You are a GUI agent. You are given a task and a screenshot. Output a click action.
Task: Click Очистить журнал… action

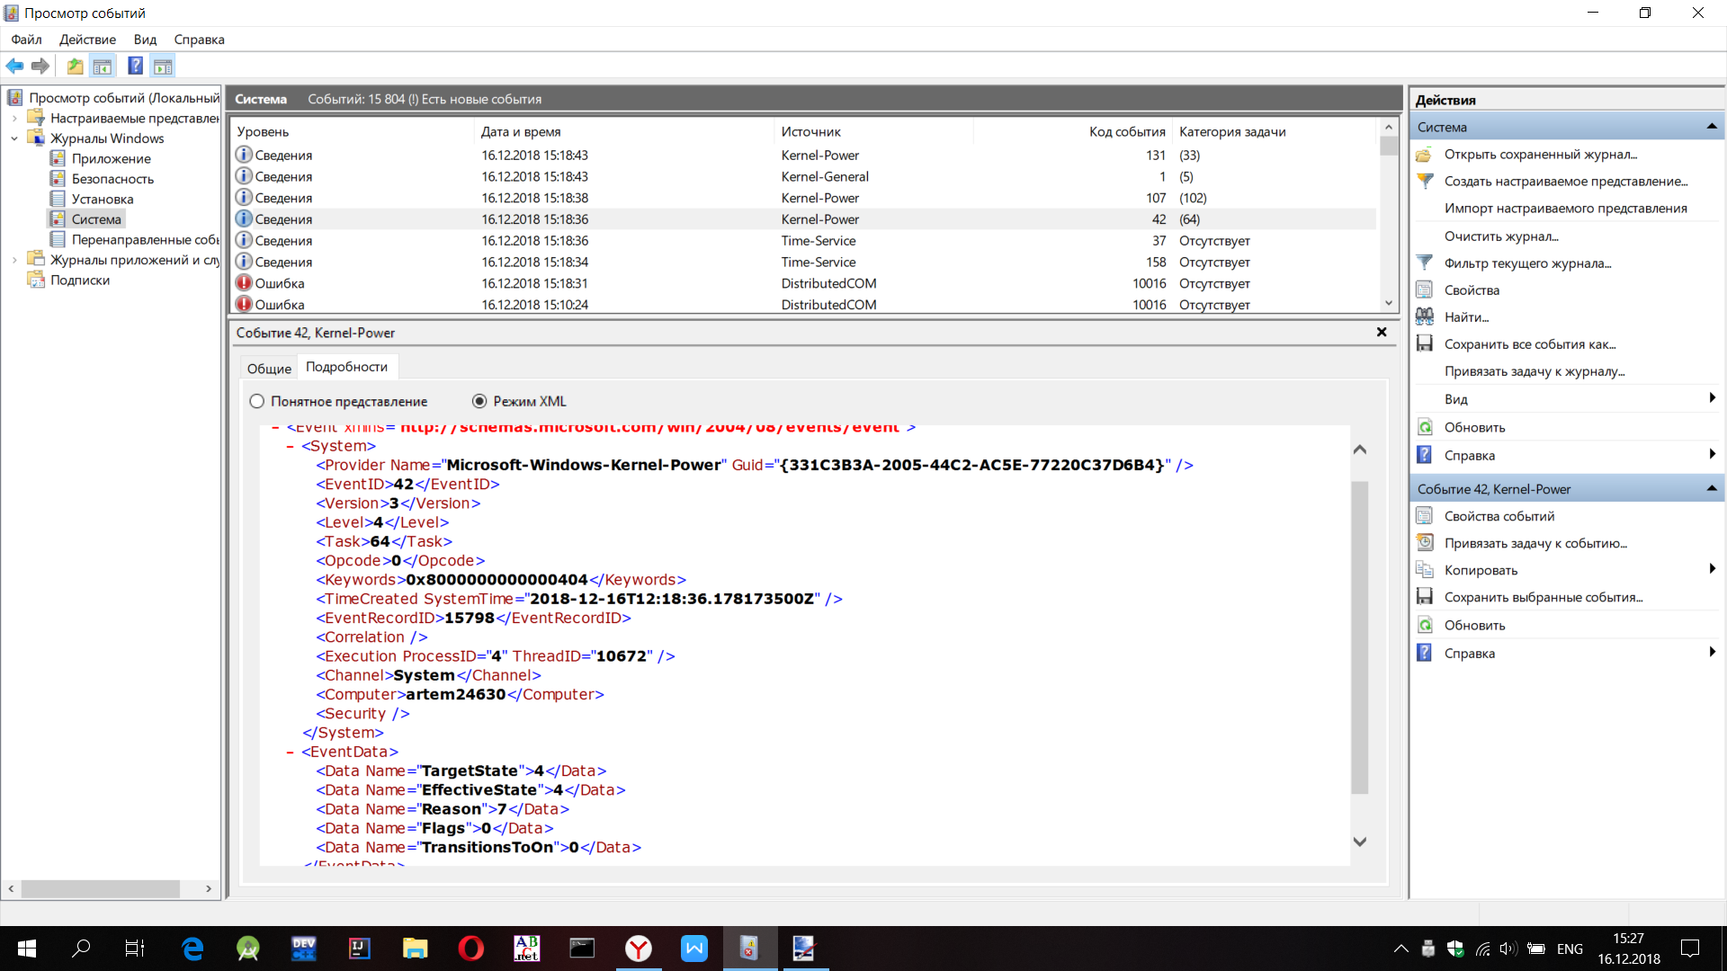1501,236
